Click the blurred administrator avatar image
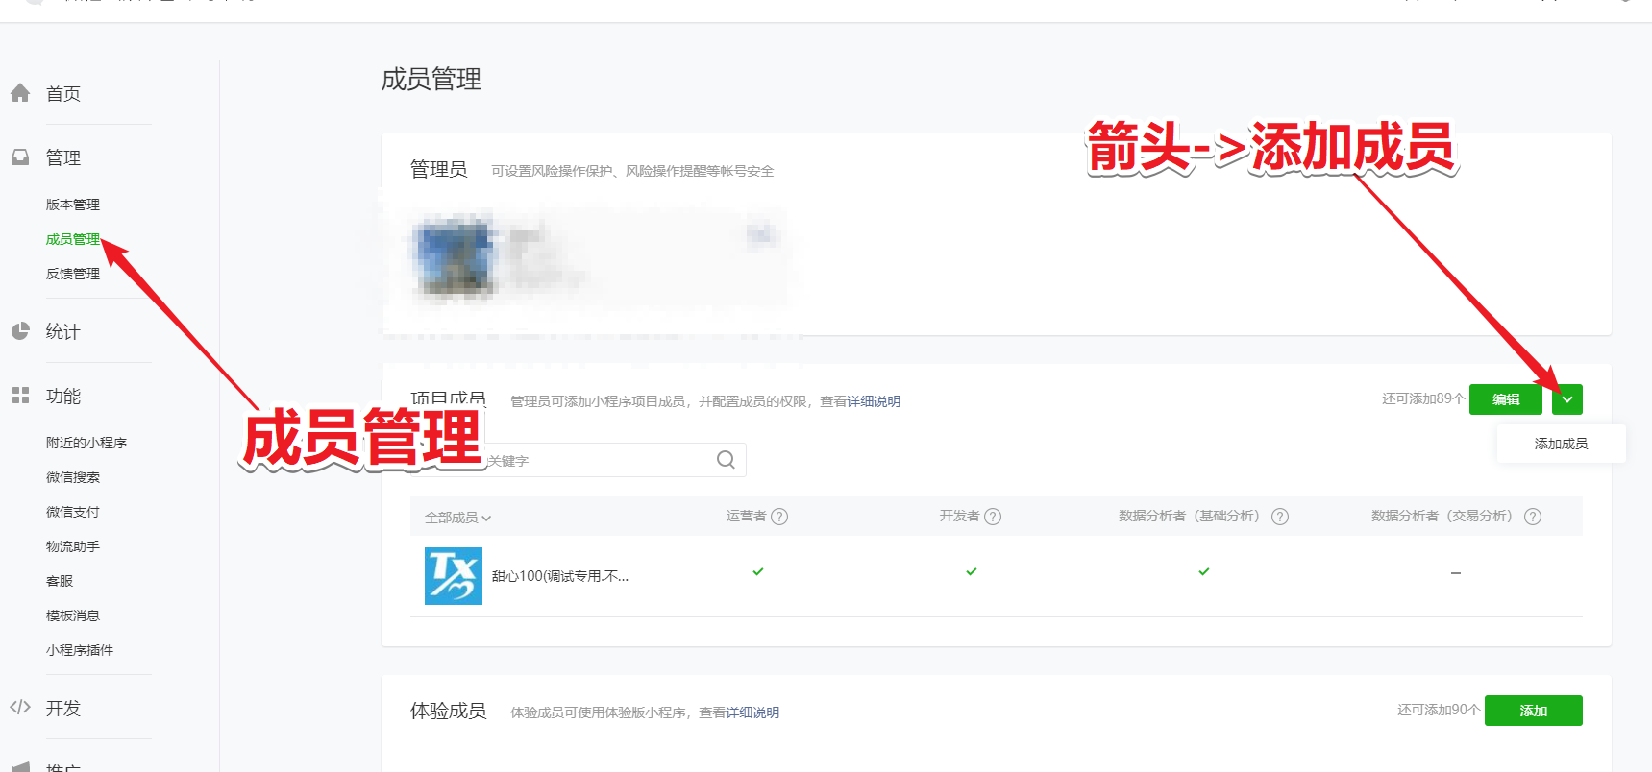The image size is (1652, 772). 454,258
